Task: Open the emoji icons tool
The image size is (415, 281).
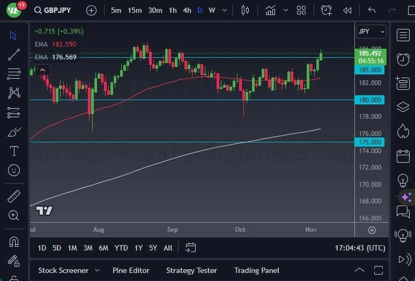Action: coord(14,170)
